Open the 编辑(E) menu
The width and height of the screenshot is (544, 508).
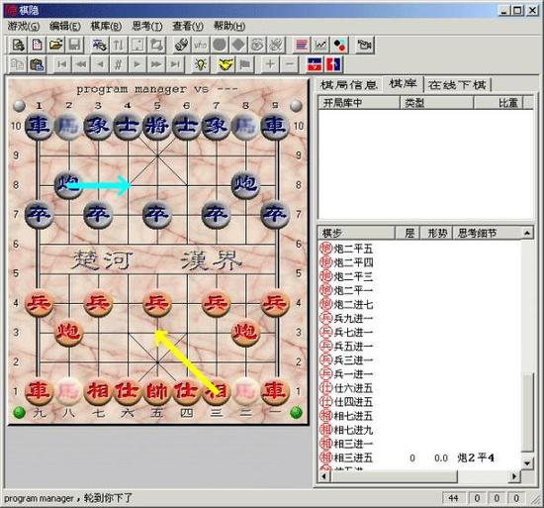(x=65, y=26)
